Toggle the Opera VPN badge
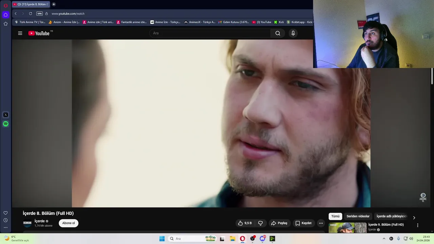 (40, 14)
